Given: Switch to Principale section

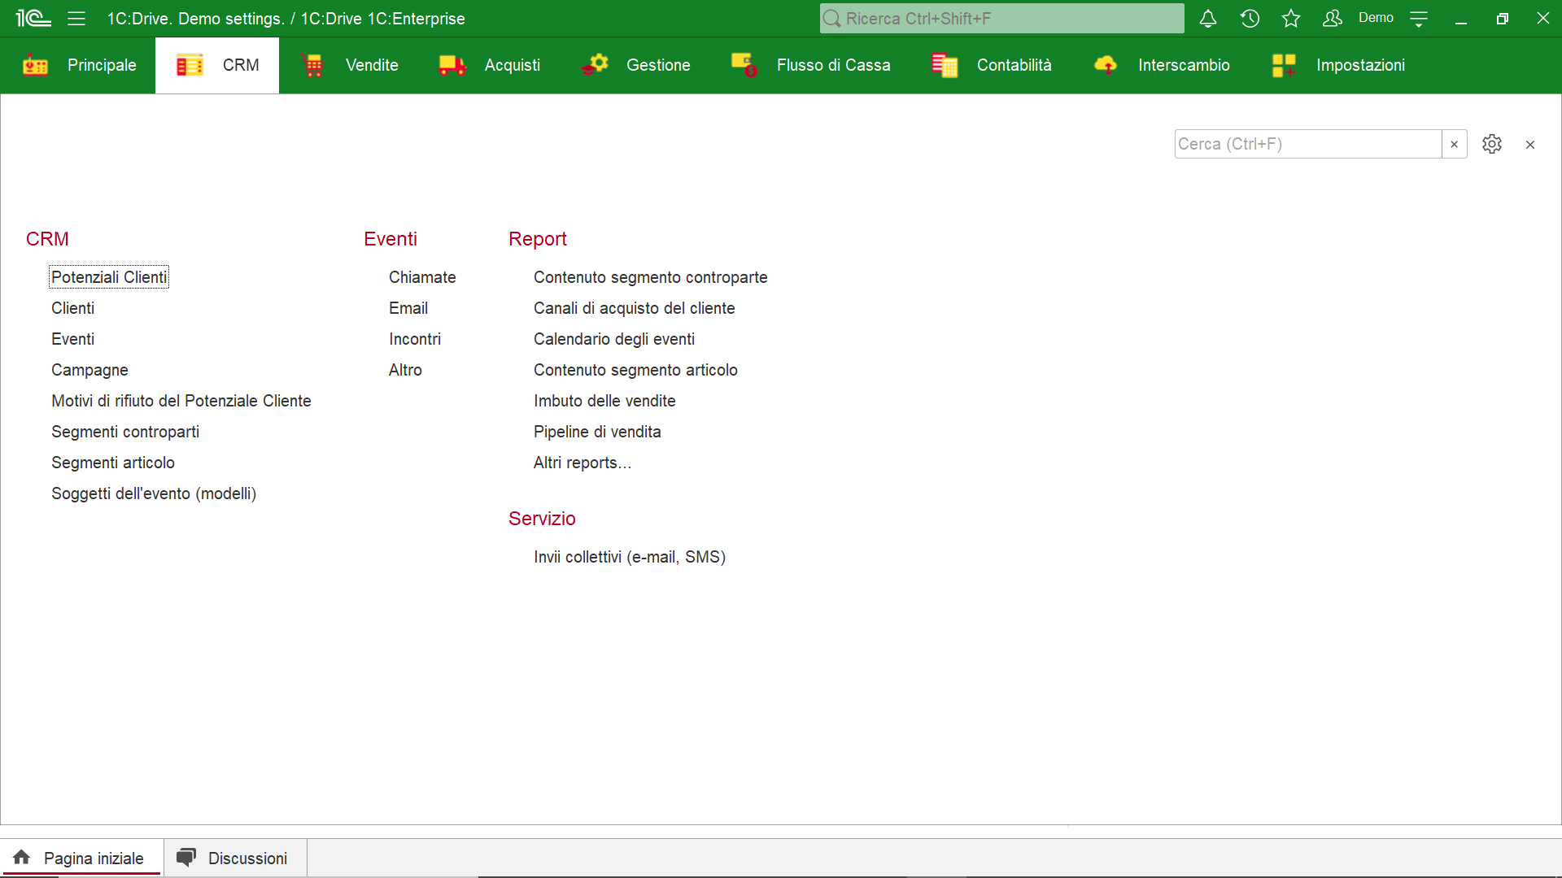Looking at the screenshot, I should click(x=102, y=65).
